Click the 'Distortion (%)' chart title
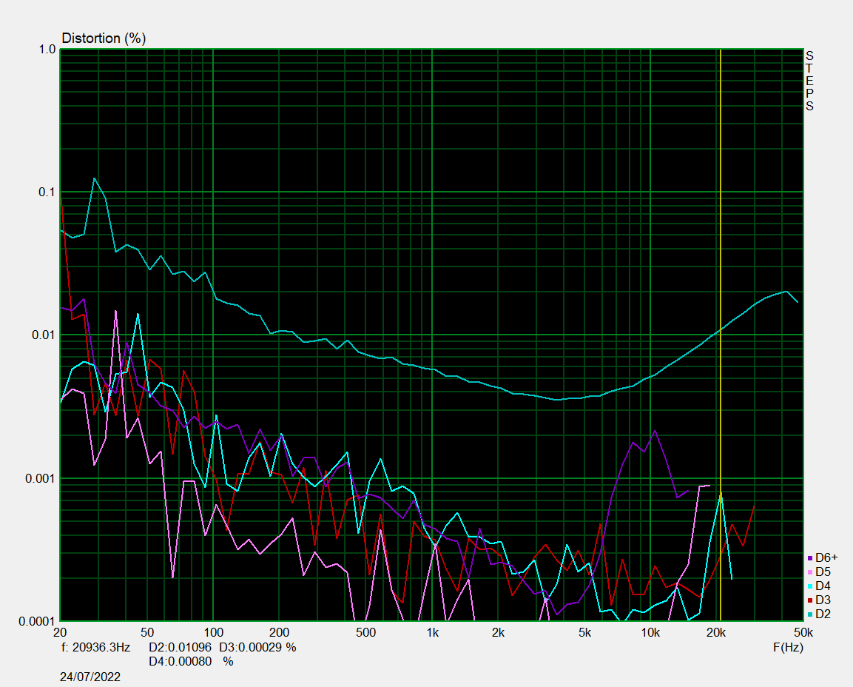853x687 pixels. click(104, 38)
